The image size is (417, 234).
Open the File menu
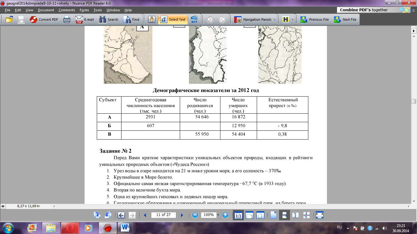pyautogui.click(x=8, y=10)
